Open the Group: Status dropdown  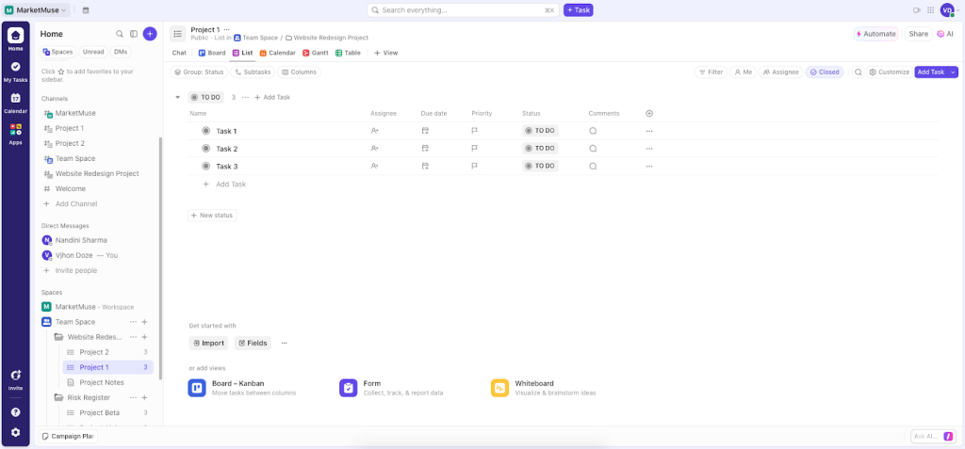[x=199, y=72]
